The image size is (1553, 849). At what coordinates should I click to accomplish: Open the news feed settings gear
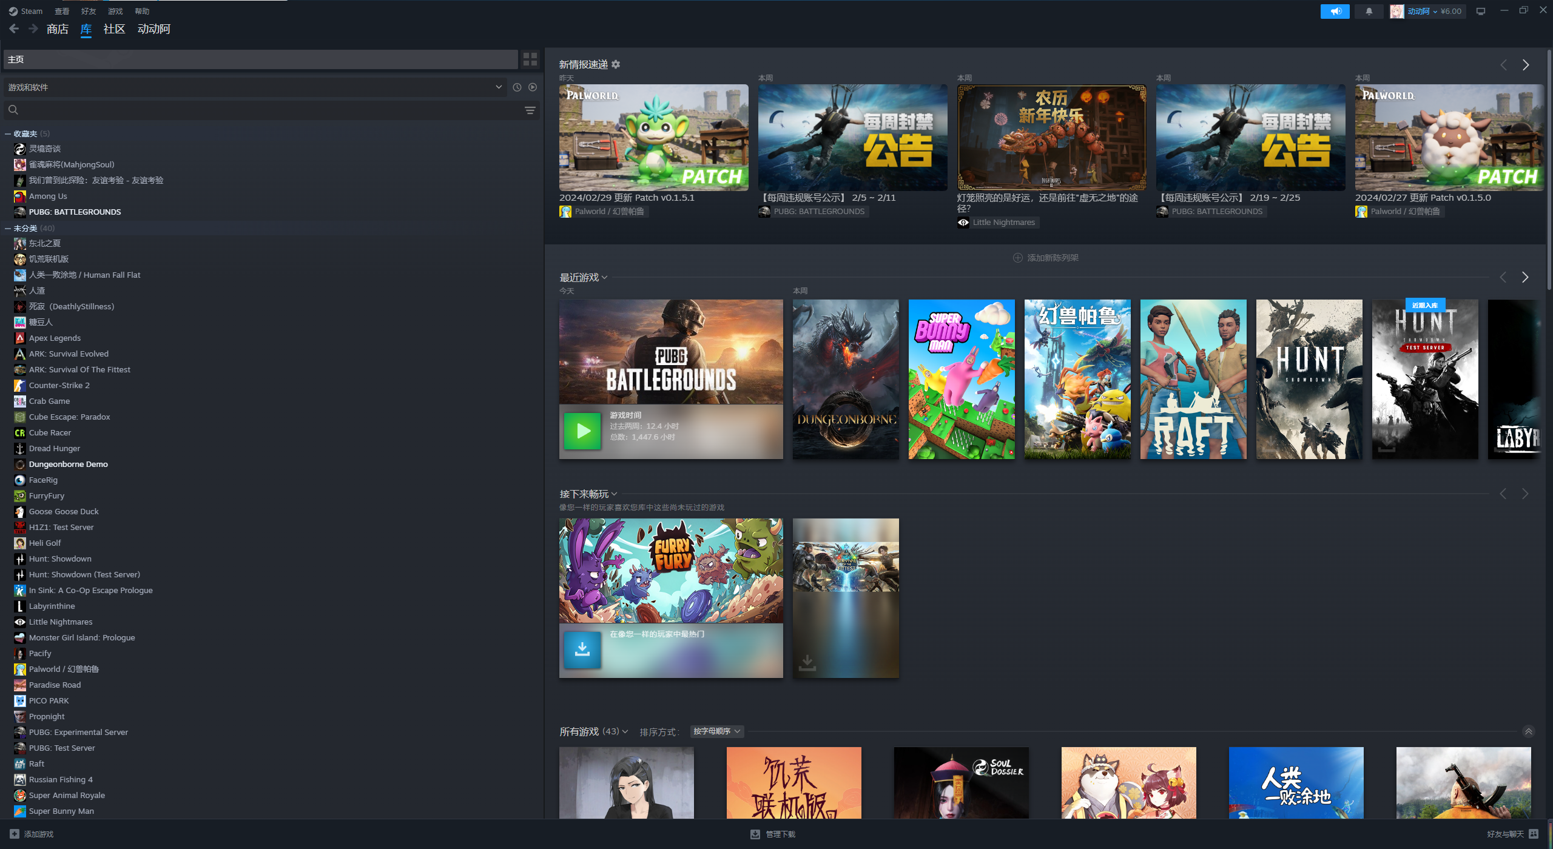coord(616,64)
